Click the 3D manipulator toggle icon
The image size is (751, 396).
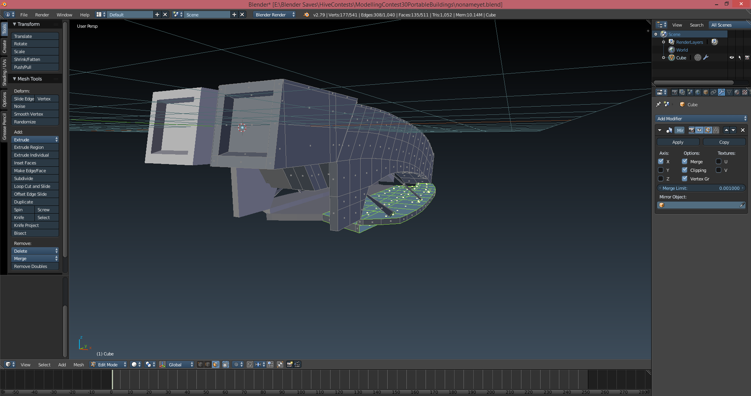pyautogui.click(x=162, y=364)
